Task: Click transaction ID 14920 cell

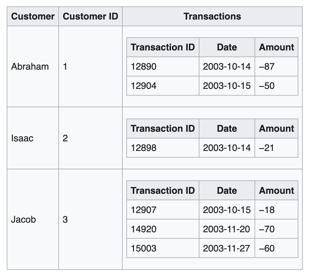Action: (x=144, y=229)
